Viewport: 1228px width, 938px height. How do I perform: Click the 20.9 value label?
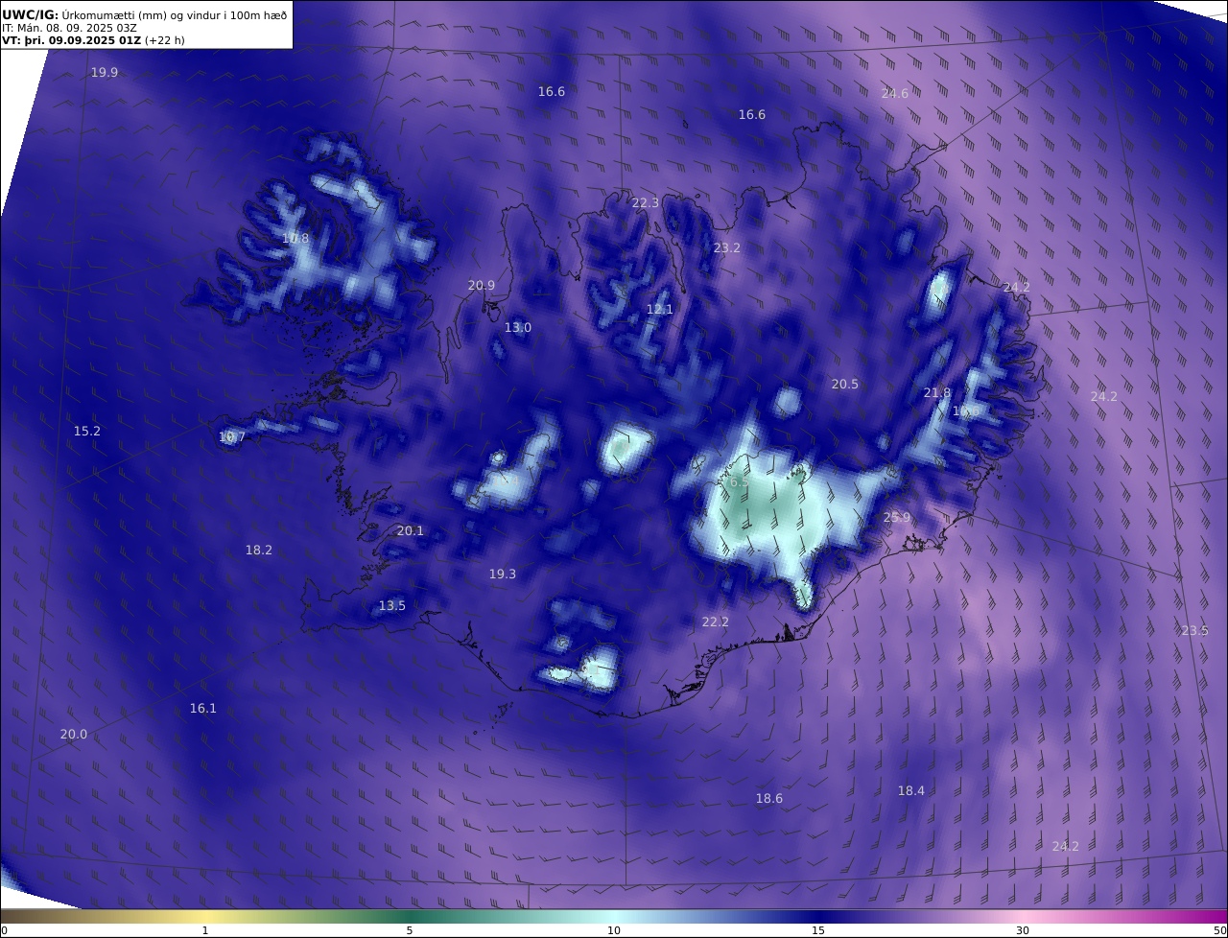(x=482, y=286)
